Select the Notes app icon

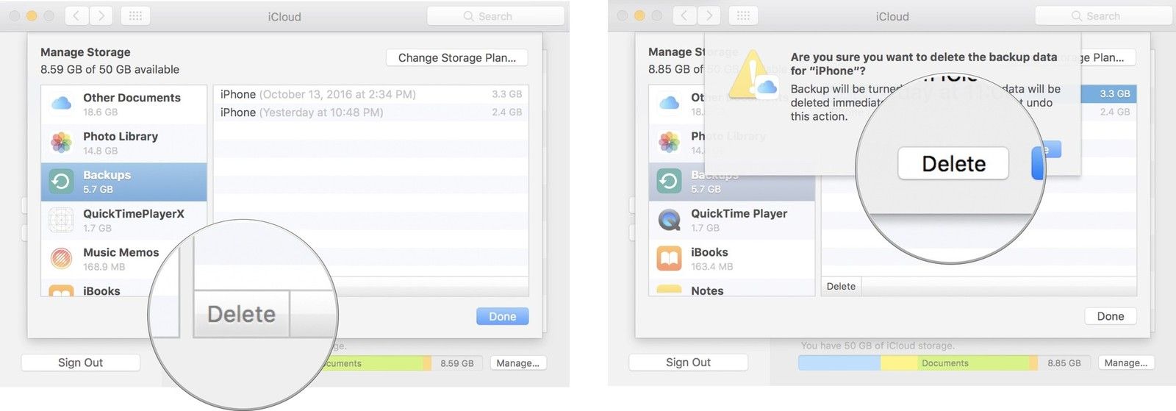pyautogui.click(x=670, y=290)
